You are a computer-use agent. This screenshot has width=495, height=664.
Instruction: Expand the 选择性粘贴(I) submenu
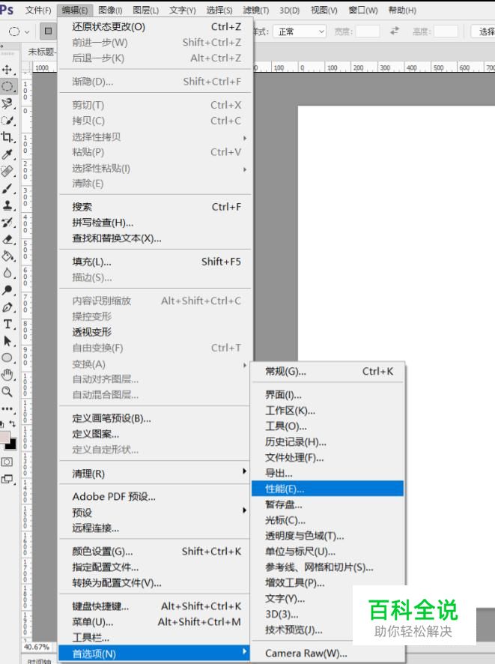155,169
